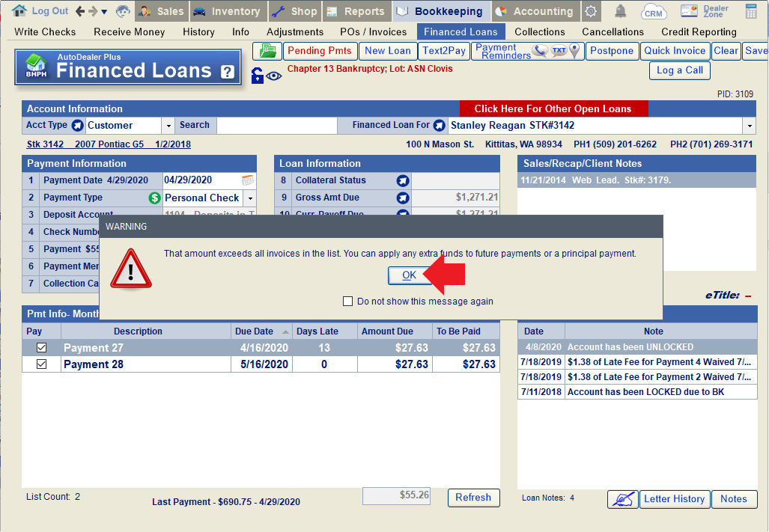This screenshot has width=769, height=532.
Task: Click the Financed Loan For arrow icon
Action: [x=440, y=126]
